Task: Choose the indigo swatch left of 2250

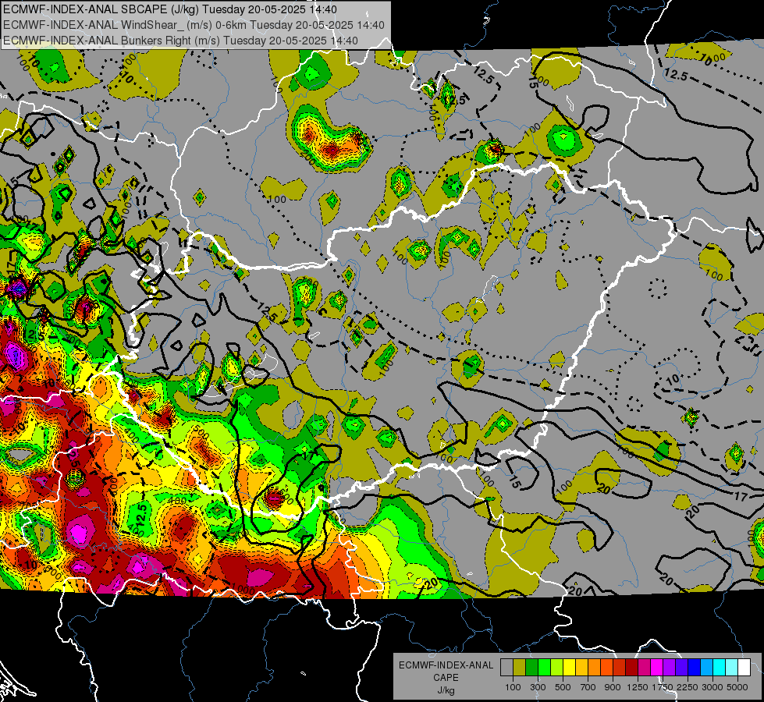Action: tap(682, 667)
